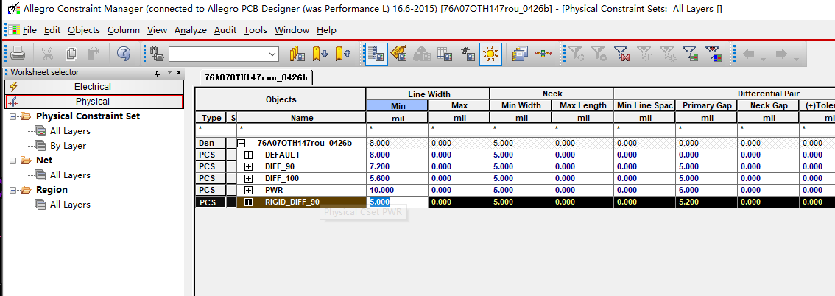
Task: Click the stacked windows toolbar icon
Action: (x=520, y=53)
